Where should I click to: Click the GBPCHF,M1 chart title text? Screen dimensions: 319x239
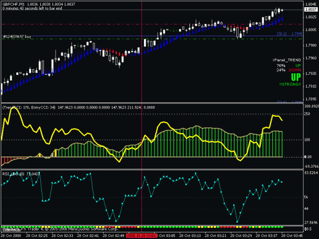click(x=13, y=4)
